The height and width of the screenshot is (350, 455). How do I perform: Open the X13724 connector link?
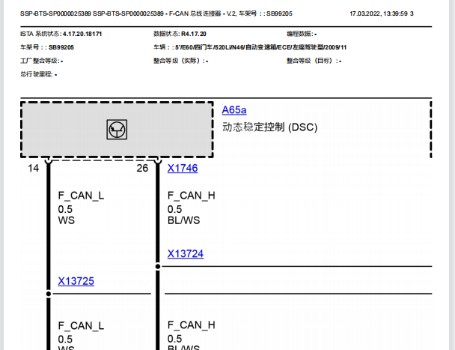click(x=186, y=254)
